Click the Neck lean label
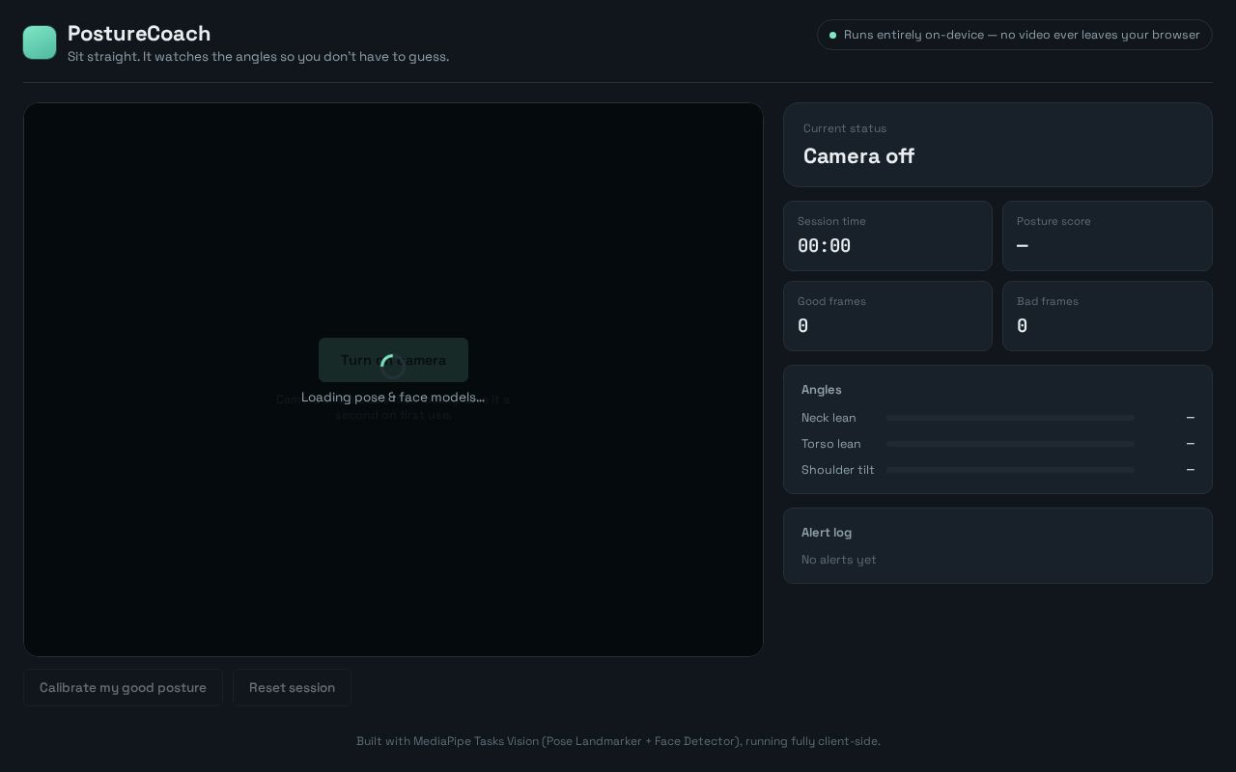The width and height of the screenshot is (1236, 772). [829, 418]
